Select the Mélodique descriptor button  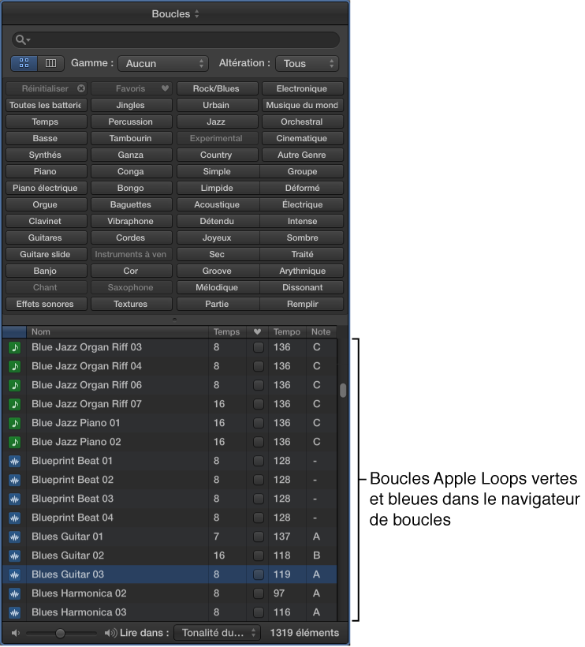218,288
